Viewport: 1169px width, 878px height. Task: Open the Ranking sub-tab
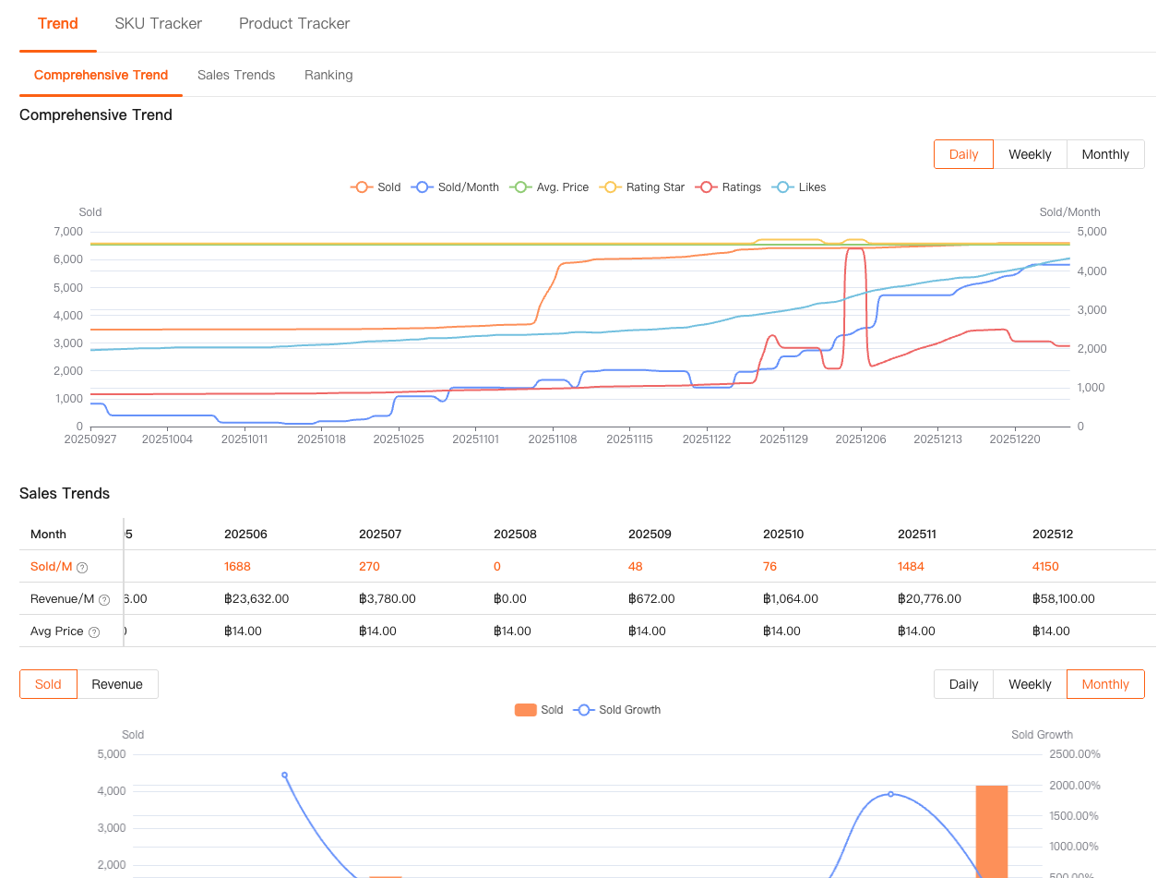pos(328,75)
